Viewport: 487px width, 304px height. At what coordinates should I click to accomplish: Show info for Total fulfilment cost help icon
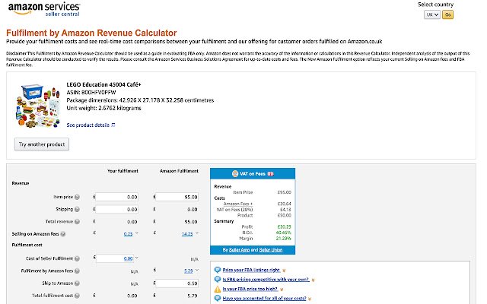77,296
